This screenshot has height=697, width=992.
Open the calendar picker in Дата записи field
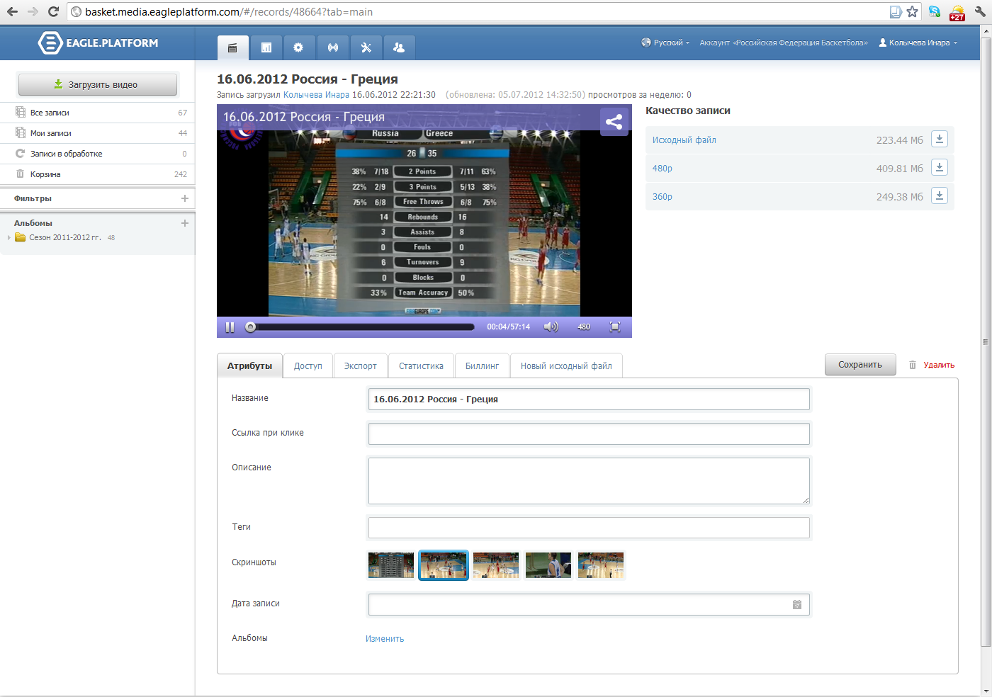(797, 604)
